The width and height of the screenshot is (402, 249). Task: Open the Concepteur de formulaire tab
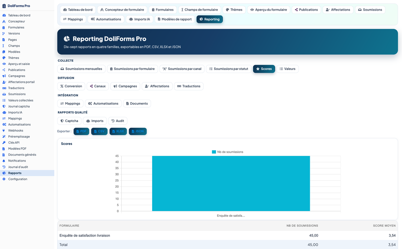[x=122, y=10]
